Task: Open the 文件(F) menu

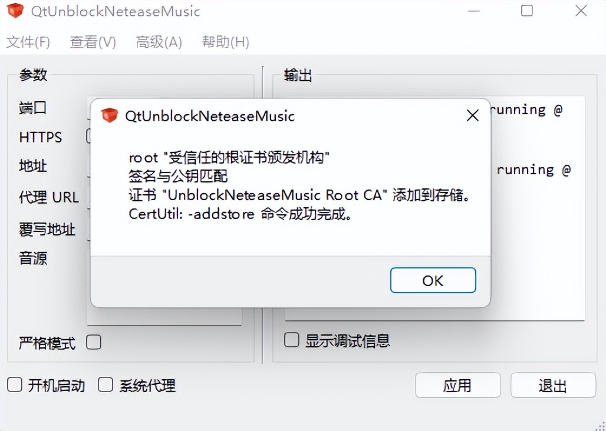Action: click(x=28, y=42)
